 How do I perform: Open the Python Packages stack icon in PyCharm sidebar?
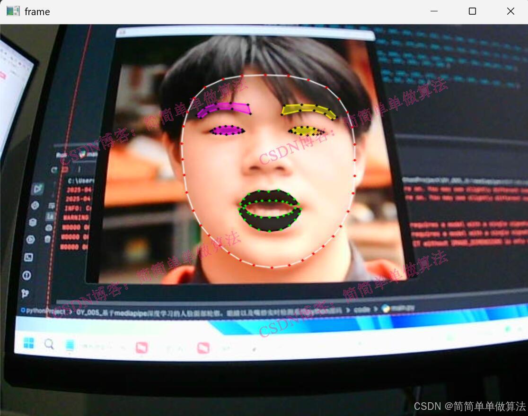[x=32, y=222]
